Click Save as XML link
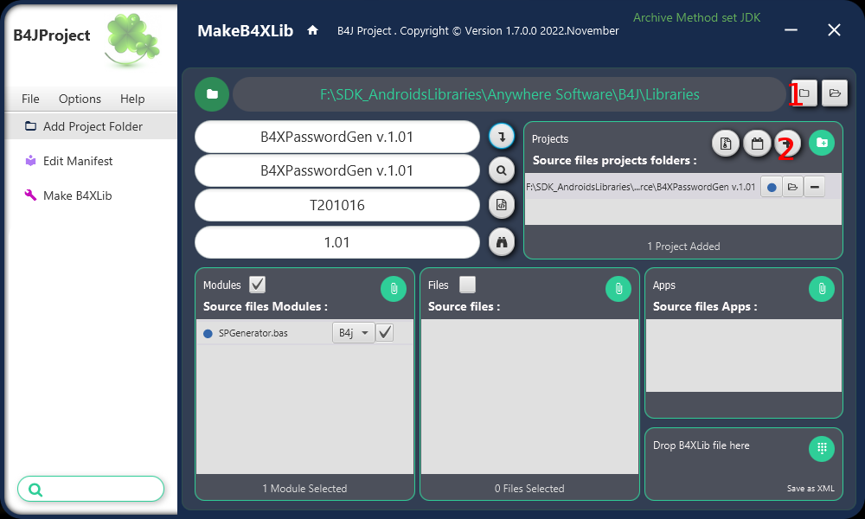This screenshot has height=519, width=865. [811, 488]
